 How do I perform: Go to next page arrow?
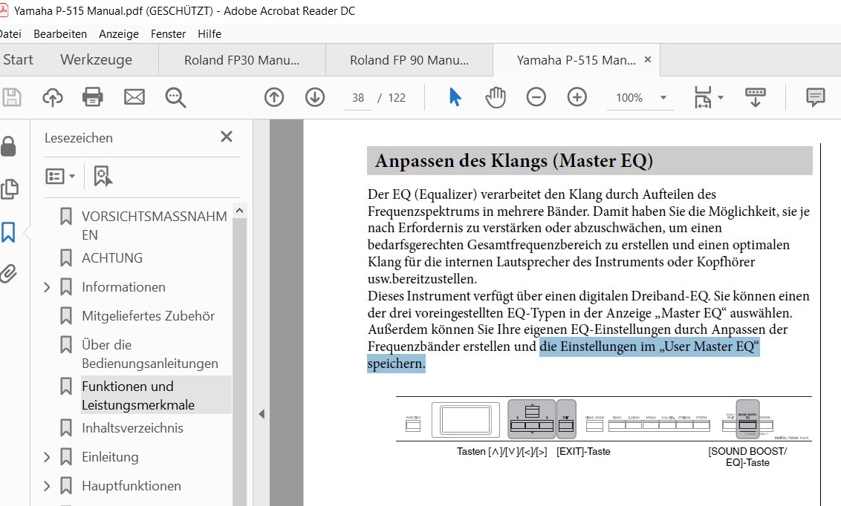(x=315, y=97)
